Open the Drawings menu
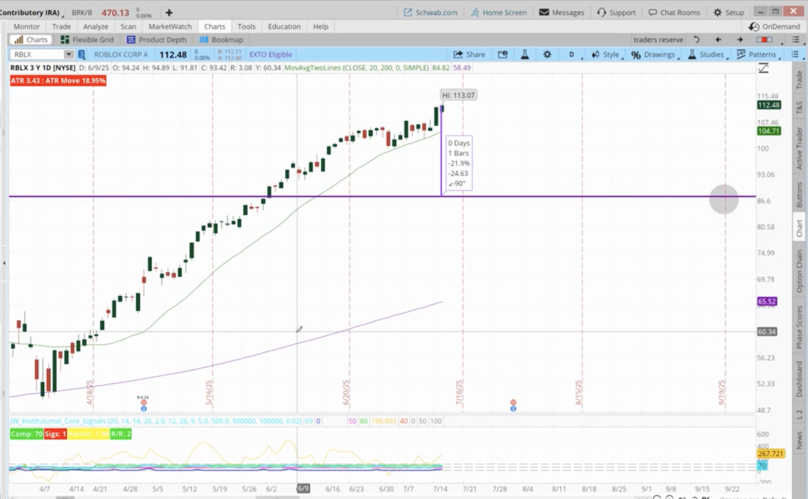The height and width of the screenshot is (499, 808). [655, 54]
